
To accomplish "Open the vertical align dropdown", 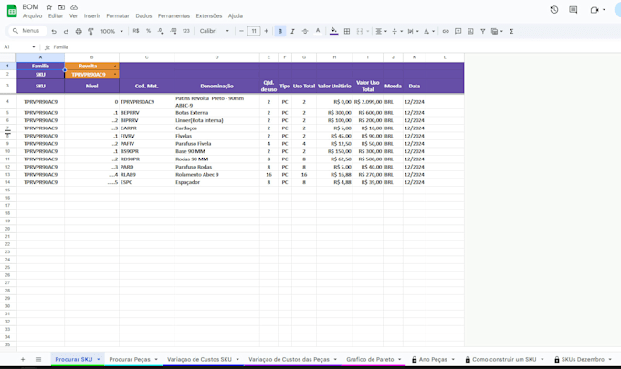I will (x=396, y=31).
